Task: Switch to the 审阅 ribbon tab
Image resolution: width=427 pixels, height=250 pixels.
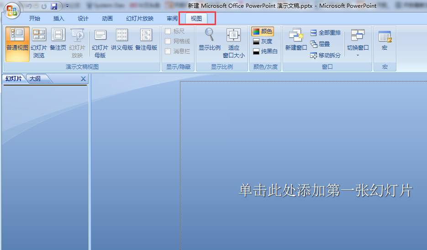Action: click(x=172, y=19)
